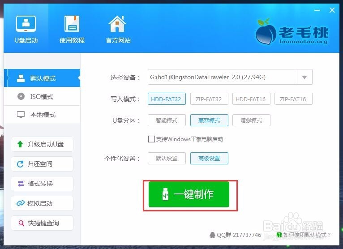Close the 老毛桃 window
The width and height of the screenshot is (343, 249).
click(x=332, y=10)
